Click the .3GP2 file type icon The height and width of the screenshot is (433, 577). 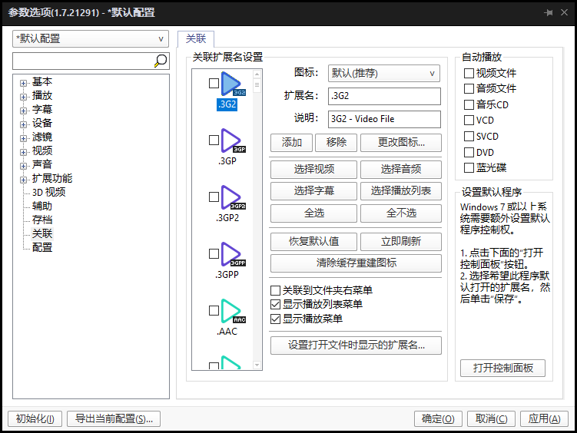232,197
